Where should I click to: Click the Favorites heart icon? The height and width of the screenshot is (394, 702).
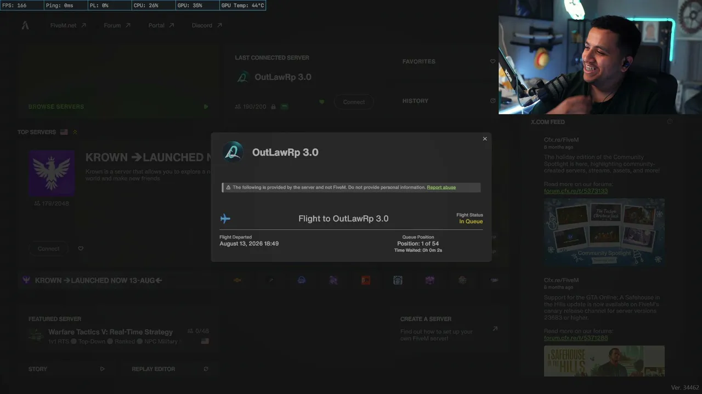[x=492, y=62]
